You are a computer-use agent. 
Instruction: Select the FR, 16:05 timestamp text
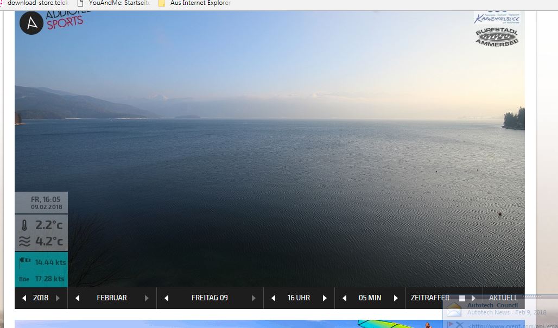point(46,199)
